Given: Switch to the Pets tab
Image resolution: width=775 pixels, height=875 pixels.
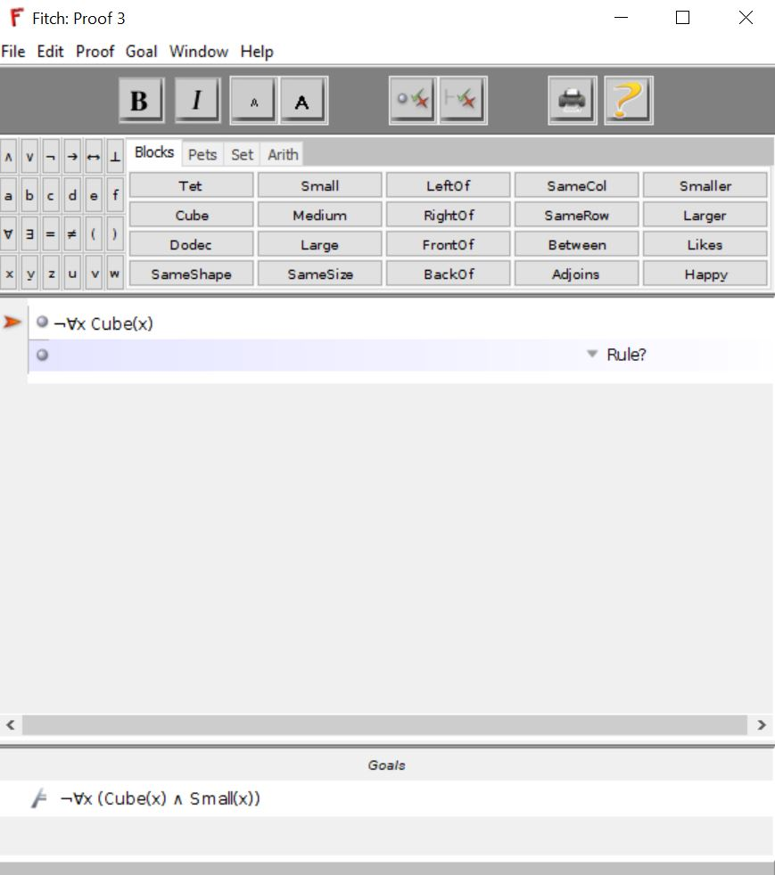Looking at the screenshot, I should click(x=202, y=154).
